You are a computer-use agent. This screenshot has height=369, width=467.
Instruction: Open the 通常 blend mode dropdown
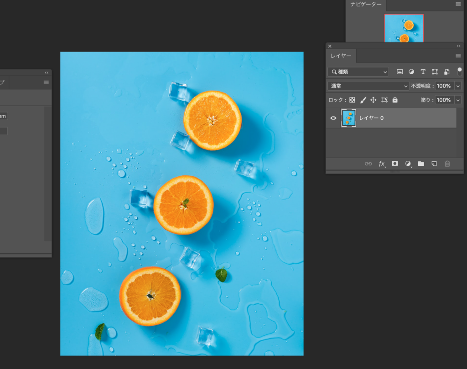point(368,86)
